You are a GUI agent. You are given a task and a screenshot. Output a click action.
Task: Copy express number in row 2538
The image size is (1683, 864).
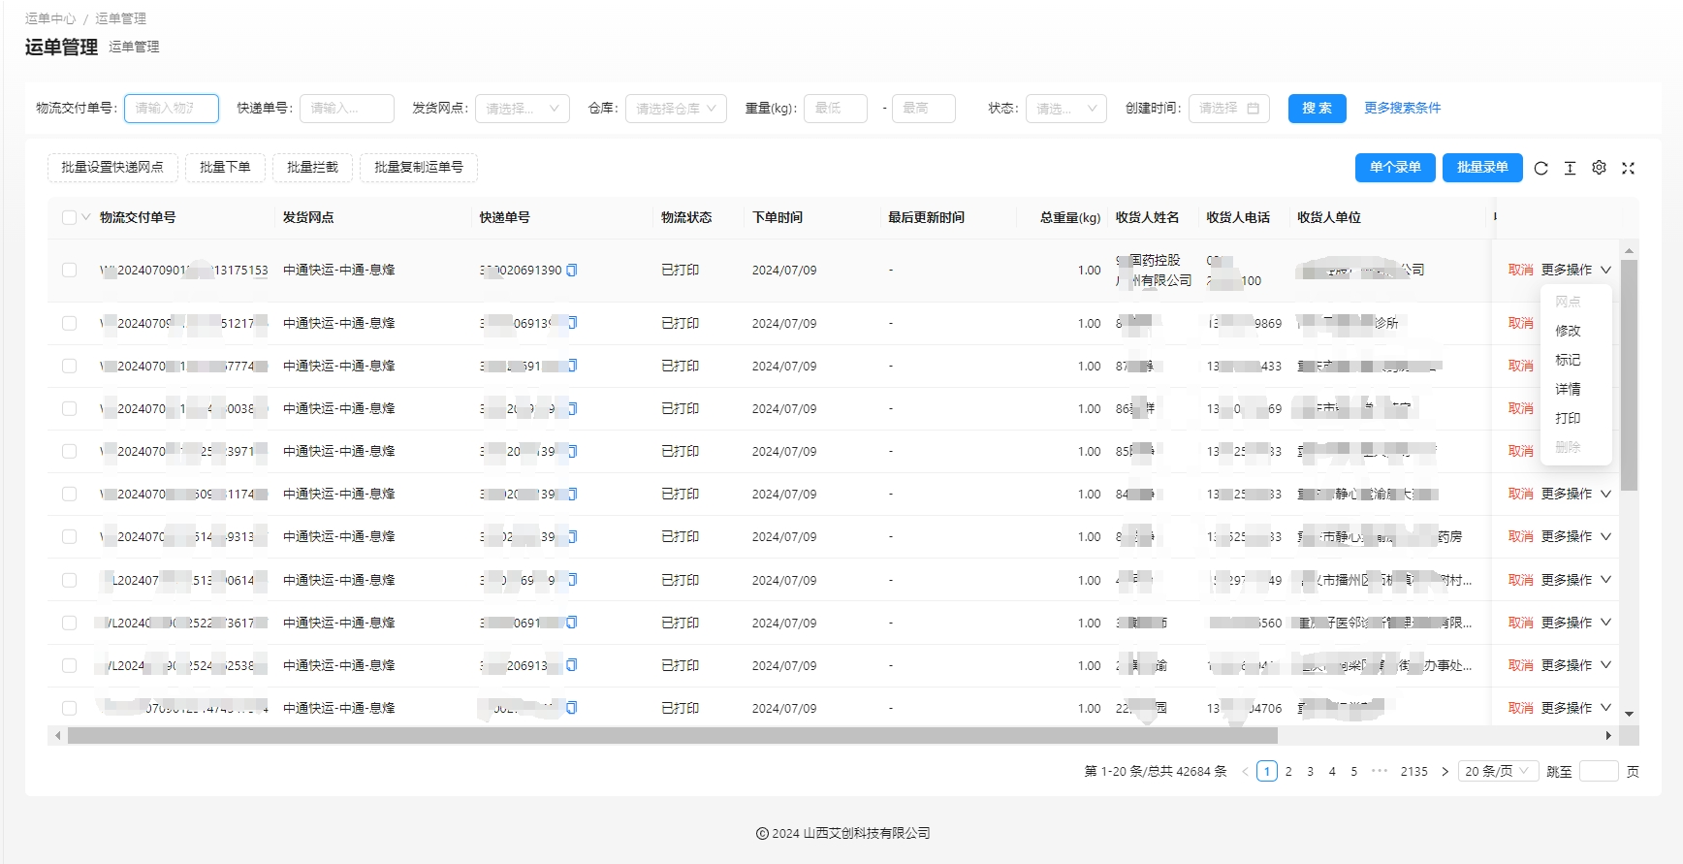(x=572, y=665)
